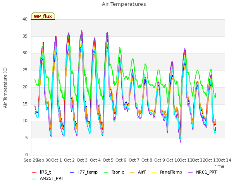Click the cyan AM25T_PRT legend color marker
This screenshot has width=248, height=186.
coord(34,179)
